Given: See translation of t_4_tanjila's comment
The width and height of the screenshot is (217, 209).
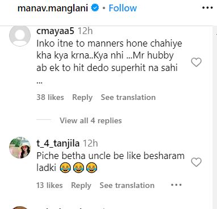Looking at the screenshot, I should coord(127,185).
